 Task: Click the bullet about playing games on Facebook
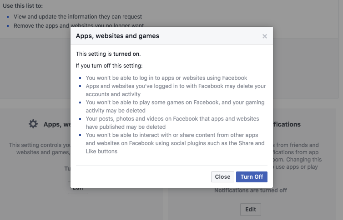click(x=175, y=106)
